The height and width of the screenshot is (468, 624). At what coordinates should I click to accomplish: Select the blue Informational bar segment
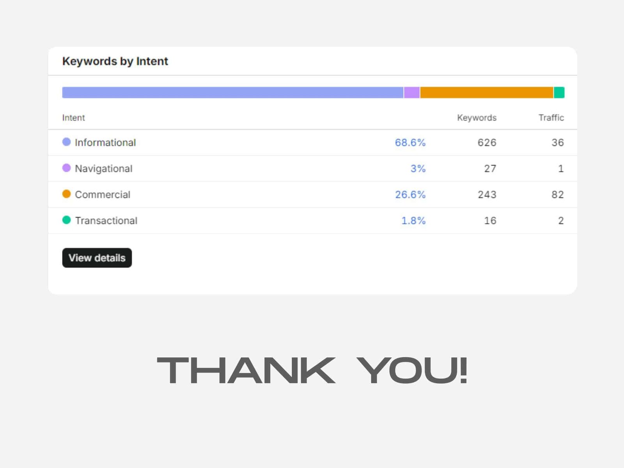point(233,92)
